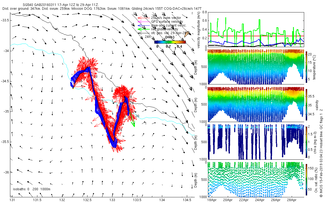Click the '-33.5' latitude tick label
325x203 pixels.
point(5,20)
